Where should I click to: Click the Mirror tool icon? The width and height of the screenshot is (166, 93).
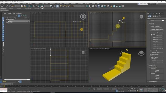click(x=87, y=6)
